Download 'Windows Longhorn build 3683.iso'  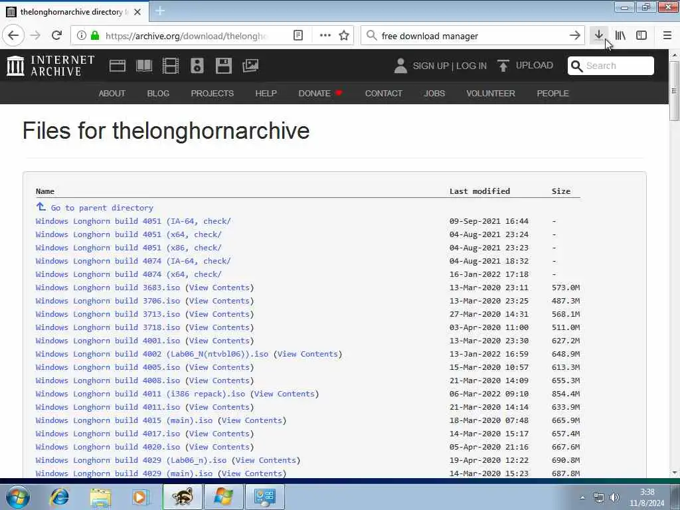pyautogui.click(x=108, y=288)
